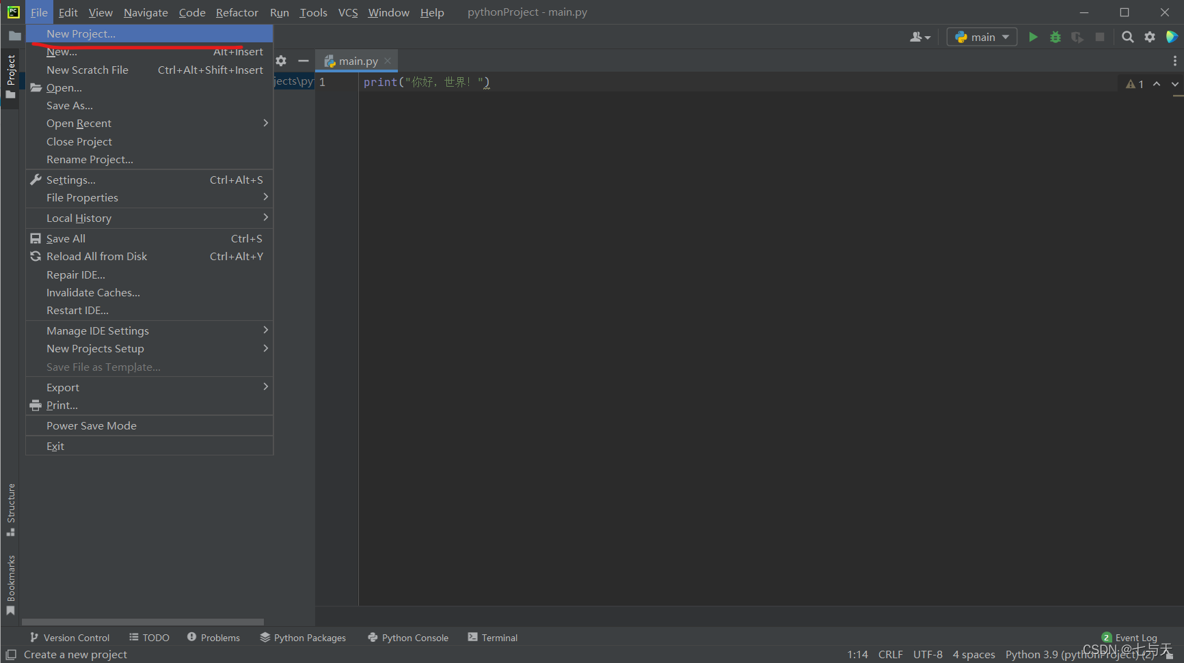Hide project panel with minus icon
The width and height of the screenshot is (1184, 663).
coord(304,61)
